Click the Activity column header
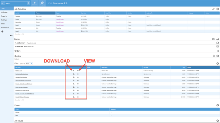Image resolution: width=220 pixels, height=123 pixels. coord(25,13)
